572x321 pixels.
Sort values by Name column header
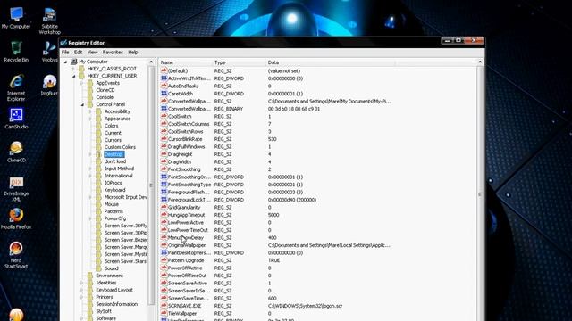point(185,62)
